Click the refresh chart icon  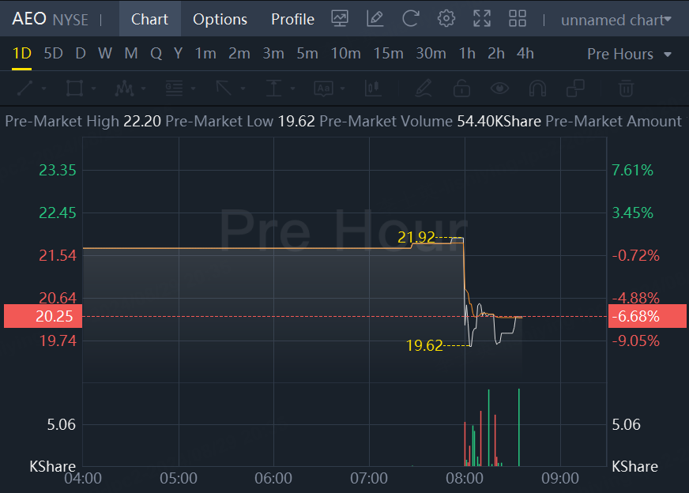[410, 19]
